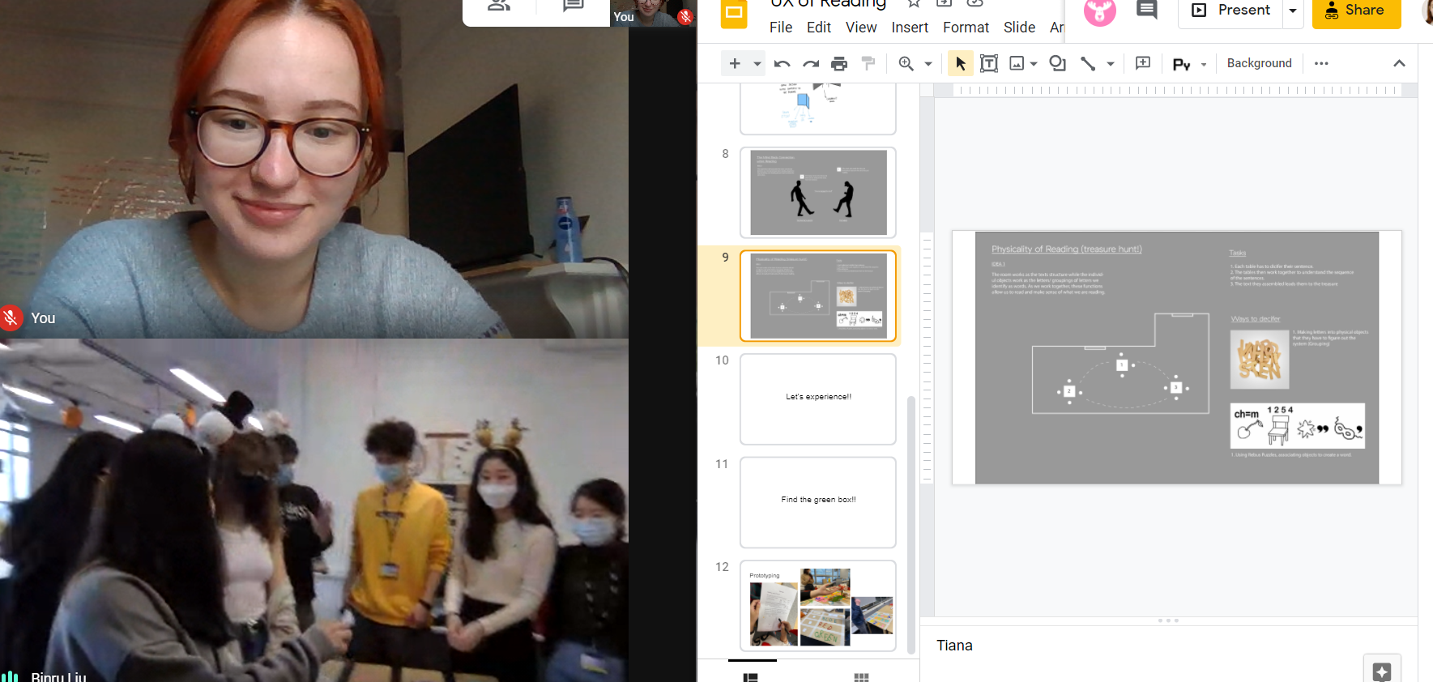Select slide 10 Let's experience thumbnail

818,399
